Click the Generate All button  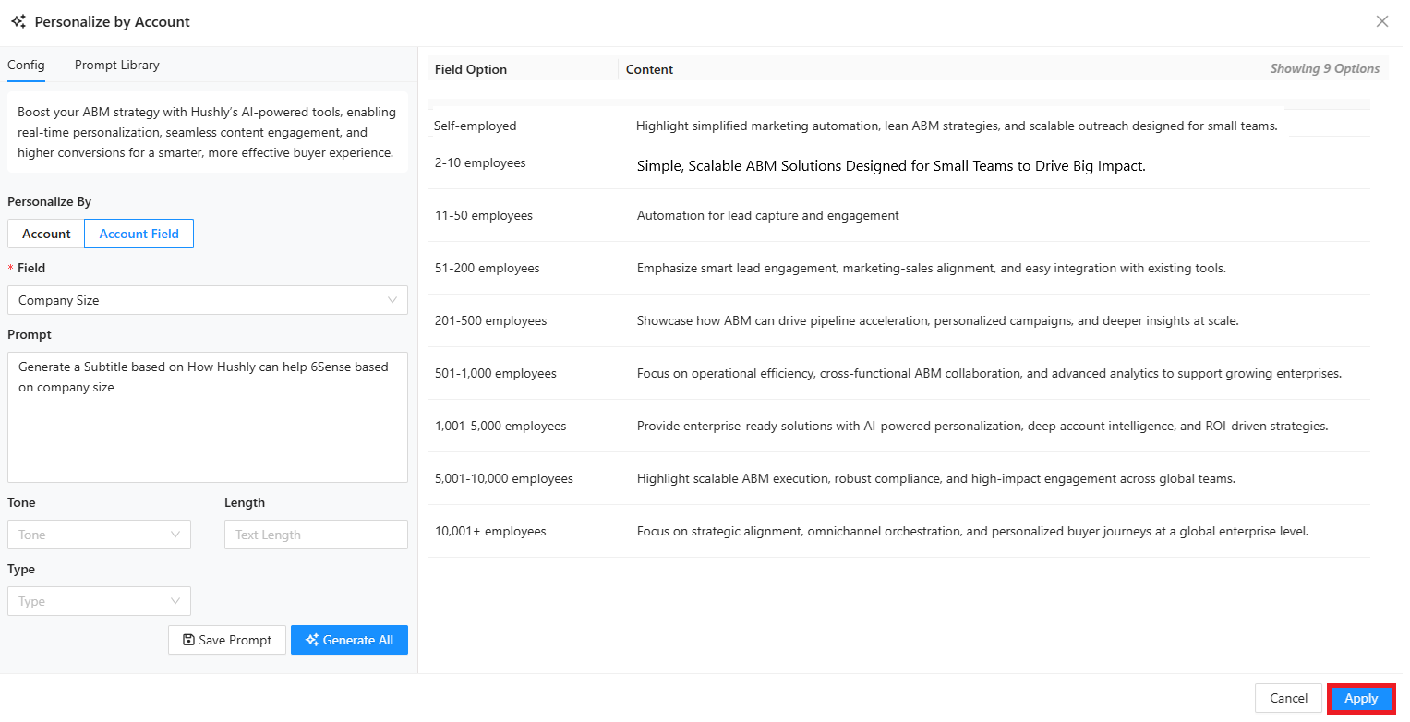(x=349, y=640)
